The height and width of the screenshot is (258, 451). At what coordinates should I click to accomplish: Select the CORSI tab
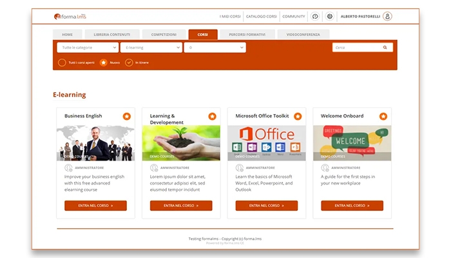(x=203, y=35)
